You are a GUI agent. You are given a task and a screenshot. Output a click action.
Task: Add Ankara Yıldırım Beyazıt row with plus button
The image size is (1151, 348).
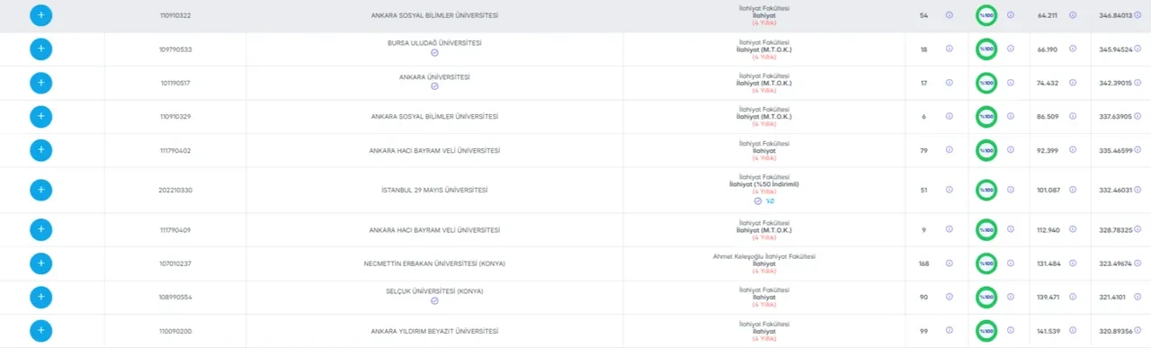point(41,330)
